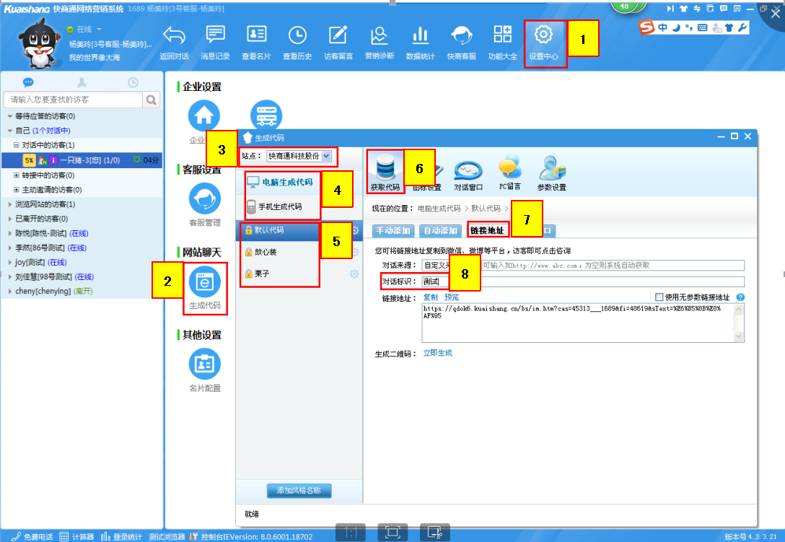Switch to the 手动添加 tab
Image resolution: width=785 pixels, height=542 pixels.
coord(392,231)
